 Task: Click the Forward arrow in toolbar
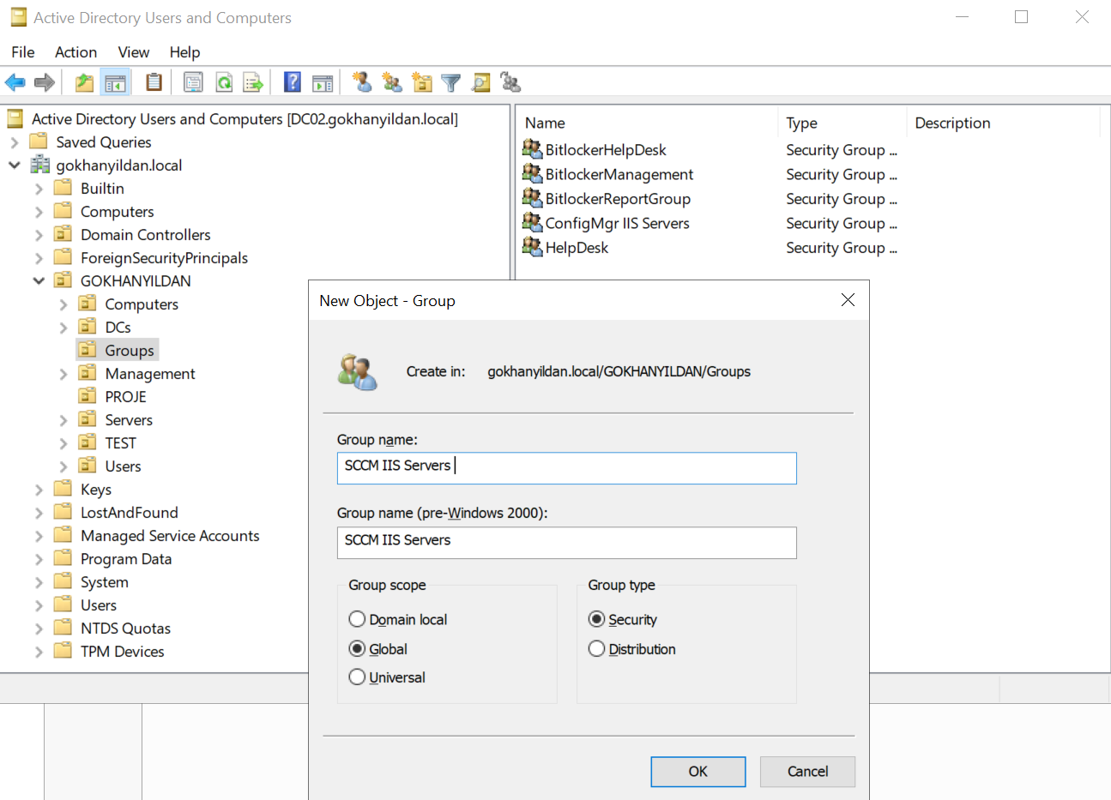pyautogui.click(x=45, y=82)
